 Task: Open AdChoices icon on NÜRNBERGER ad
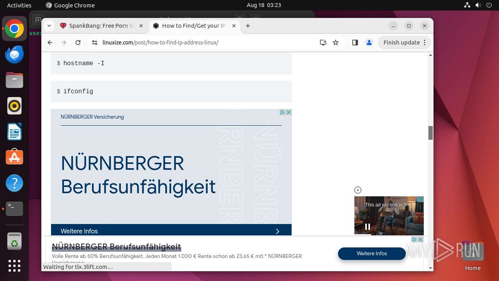pyautogui.click(x=283, y=112)
